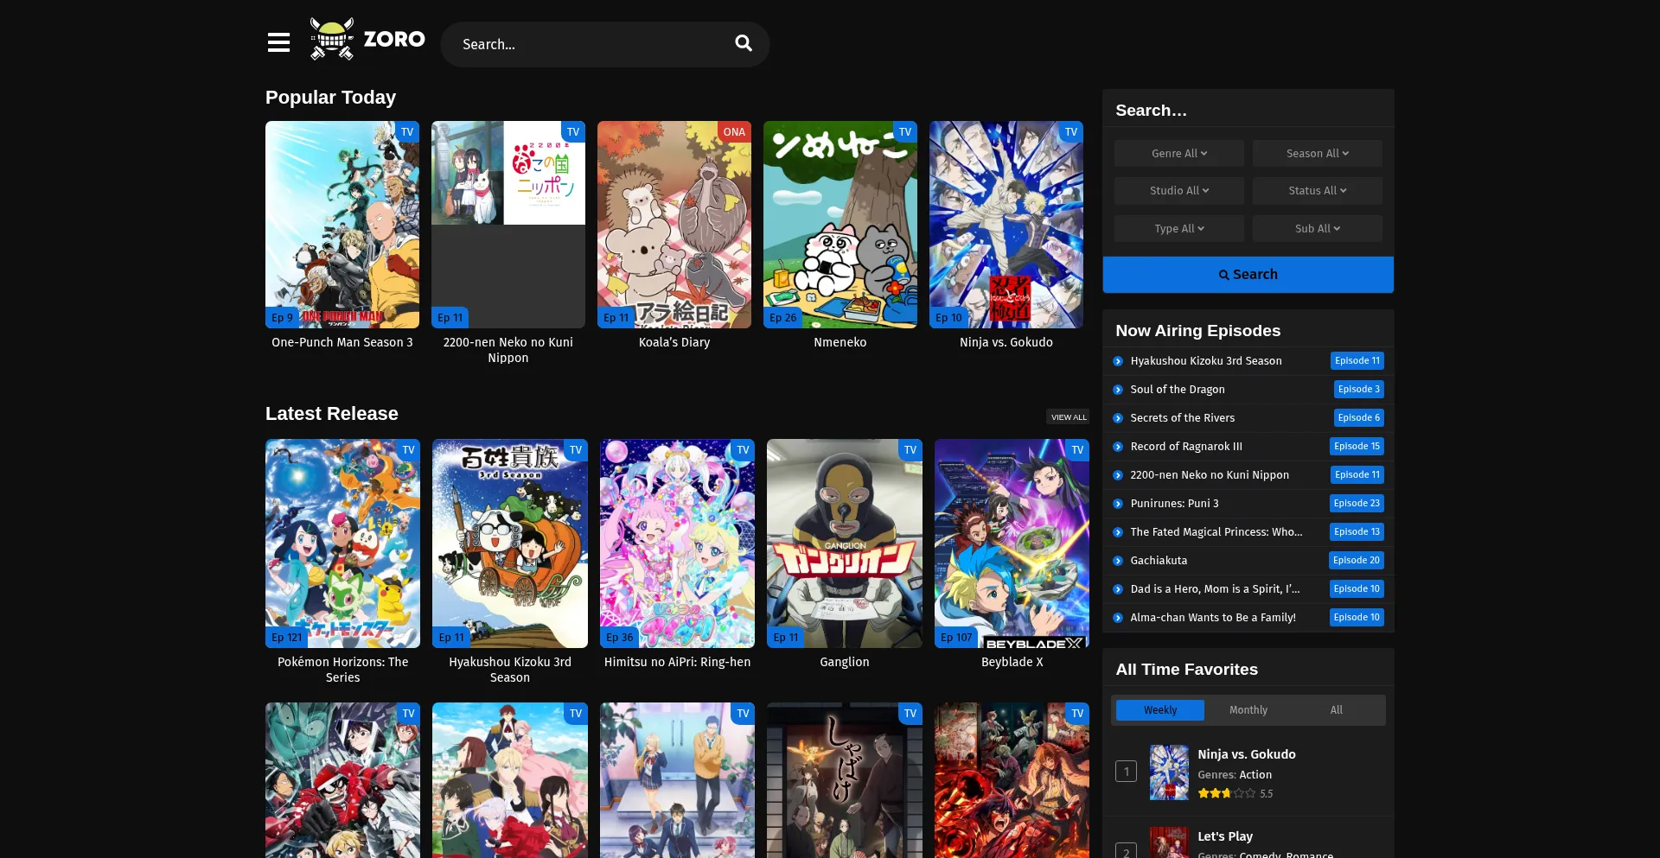Open the Status All filter
The image size is (1660, 858).
coord(1317,191)
